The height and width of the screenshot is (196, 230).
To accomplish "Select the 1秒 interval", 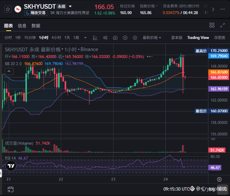I will coord(18,38).
